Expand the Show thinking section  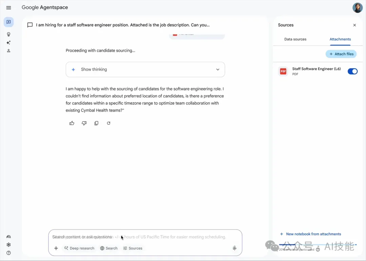tap(145, 69)
